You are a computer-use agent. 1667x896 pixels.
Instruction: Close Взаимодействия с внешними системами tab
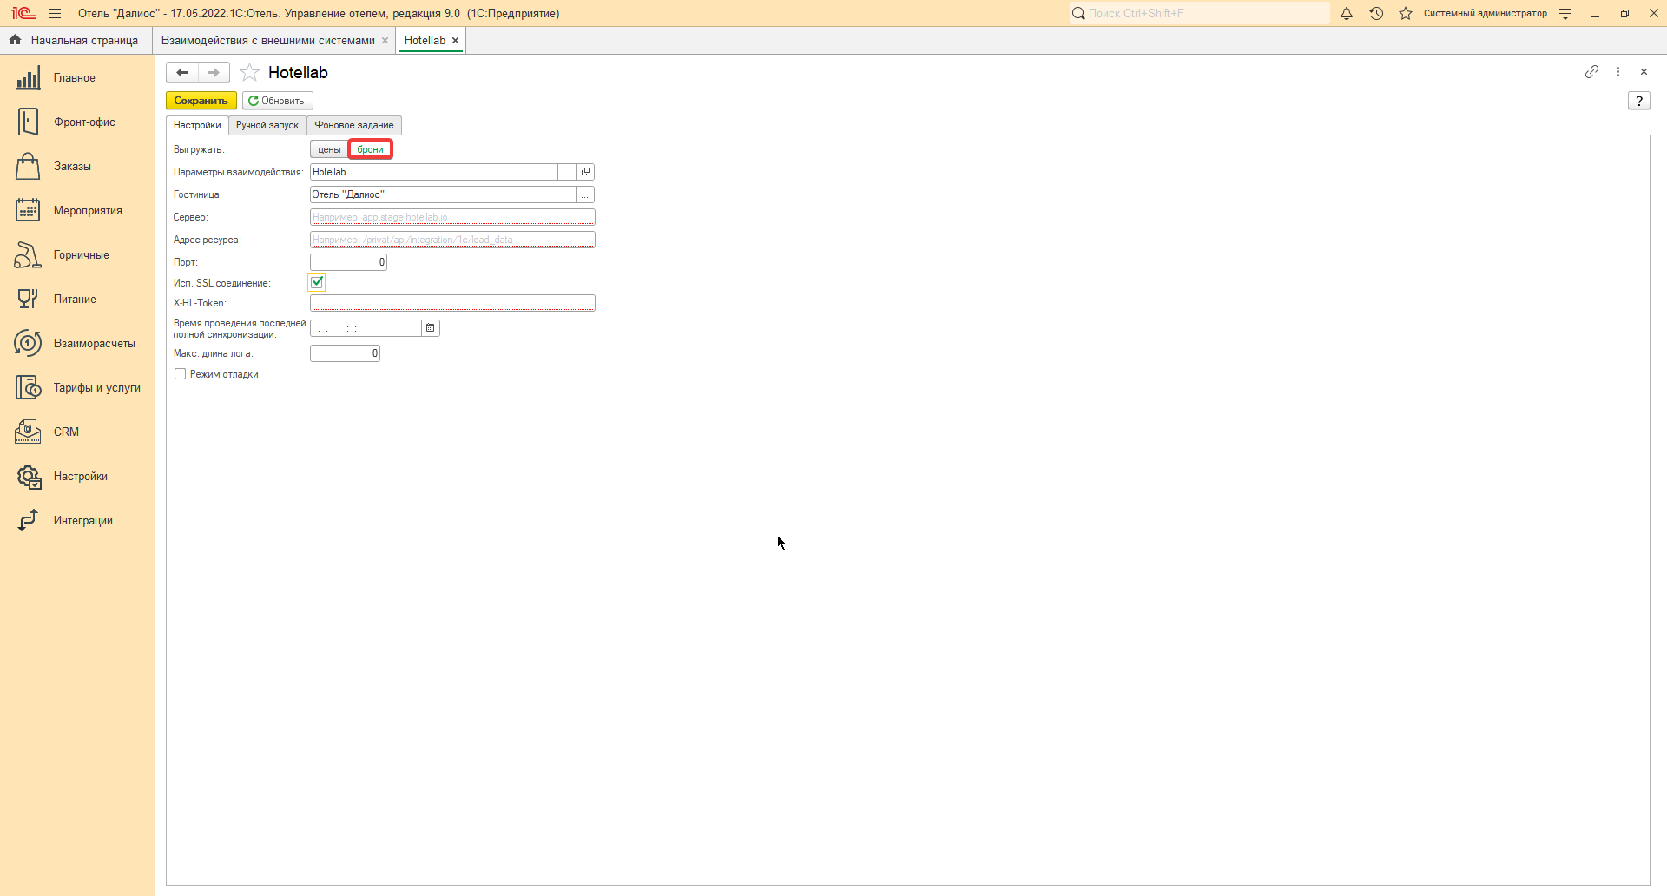click(x=385, y=40)
